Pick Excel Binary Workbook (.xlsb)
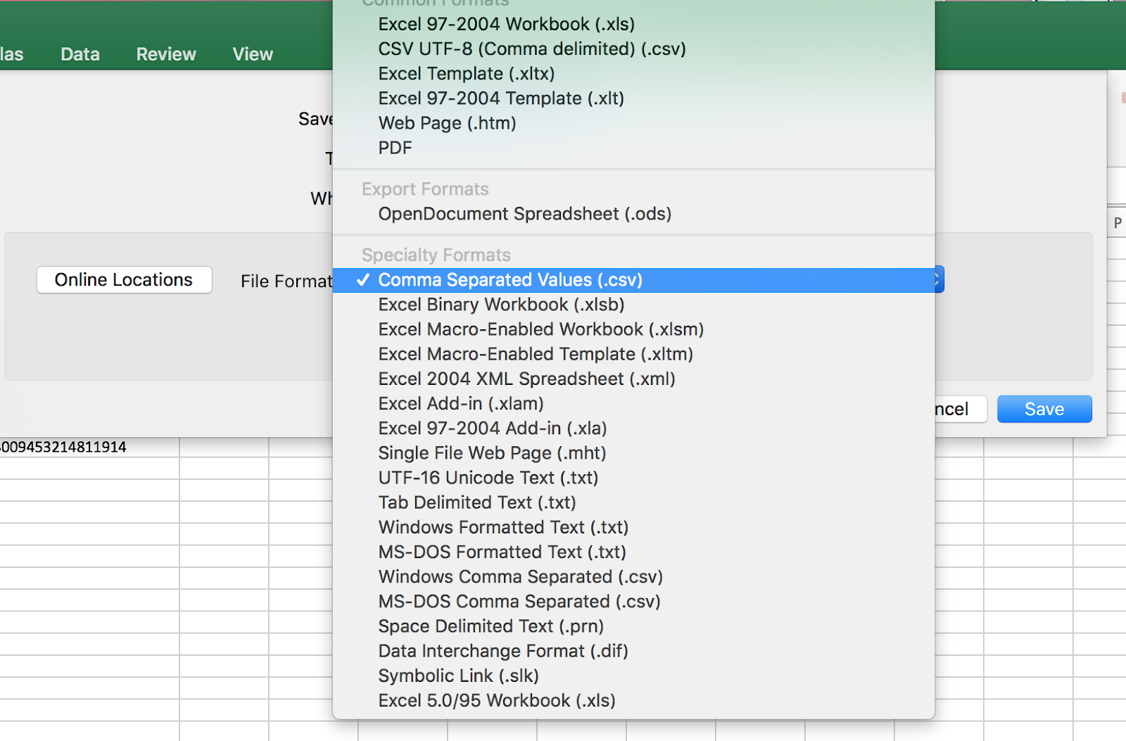Image resolution: width=1126 pixels, height=741 pixels. click(633, 305)
